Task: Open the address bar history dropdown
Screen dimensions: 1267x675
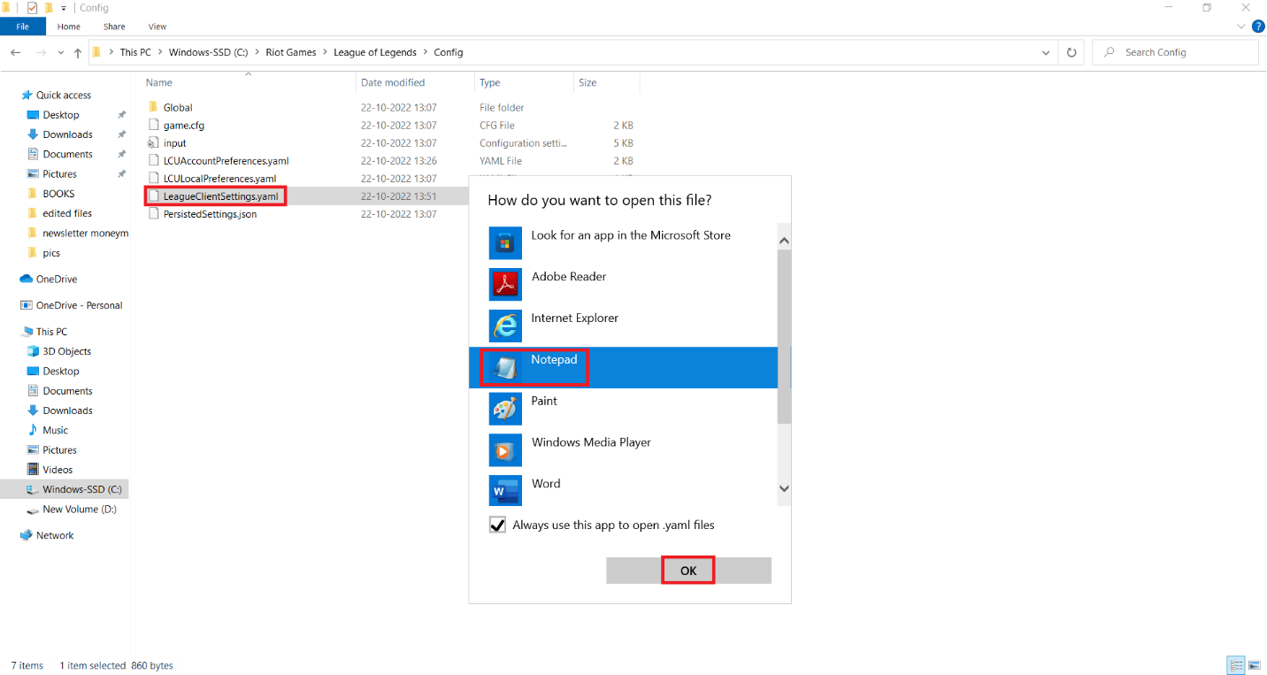Action: pyautogui.click(x=1047, y=52)
